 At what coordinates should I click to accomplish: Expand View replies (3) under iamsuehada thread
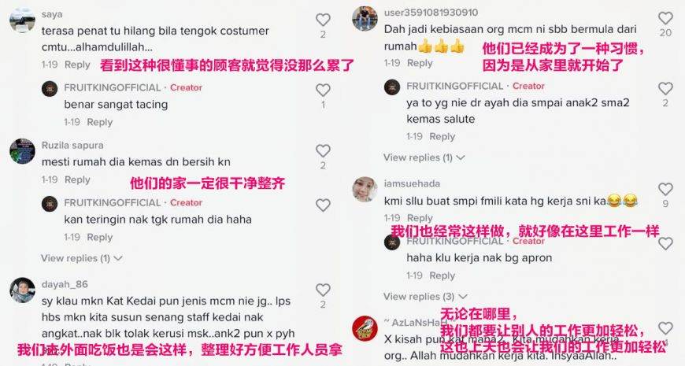tap(425, 297)
